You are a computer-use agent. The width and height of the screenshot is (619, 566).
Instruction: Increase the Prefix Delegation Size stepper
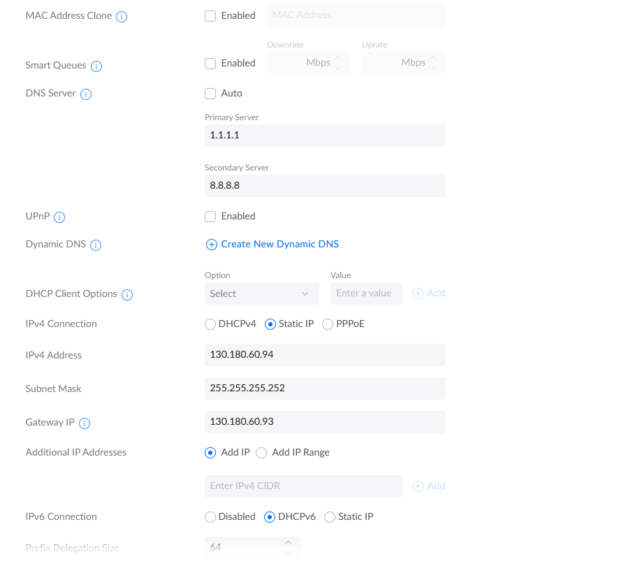[288, 543]
